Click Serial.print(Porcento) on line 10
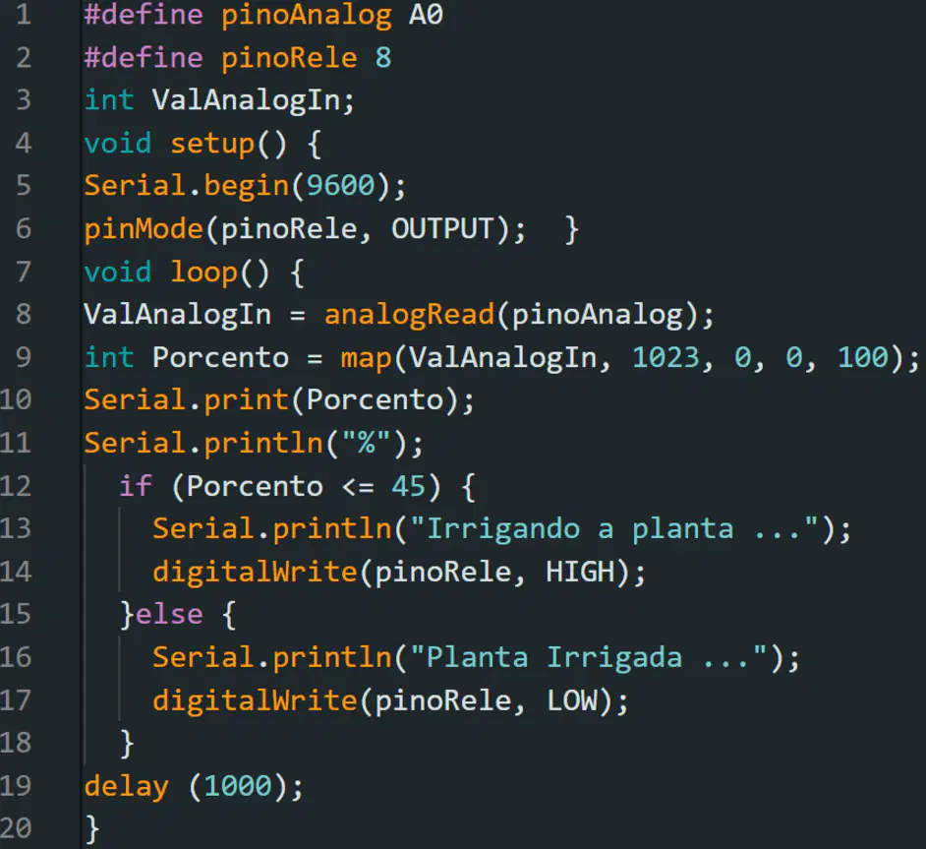The width and height of the screenshot is (926, 849). coord(279,400)
